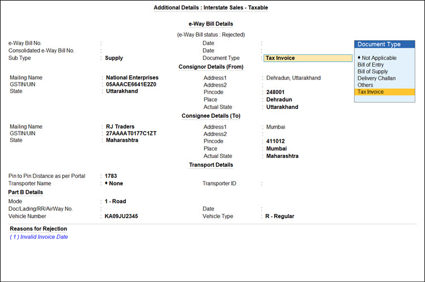Choose 'Others' in Document Type list
425x282 pixels.
(365, 85)
